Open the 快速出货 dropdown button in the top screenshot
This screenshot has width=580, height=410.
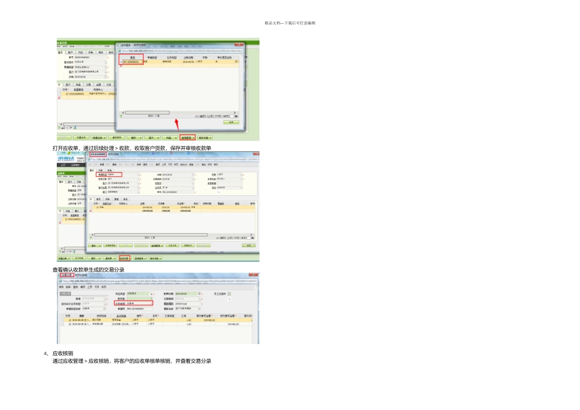pos(99,137)
